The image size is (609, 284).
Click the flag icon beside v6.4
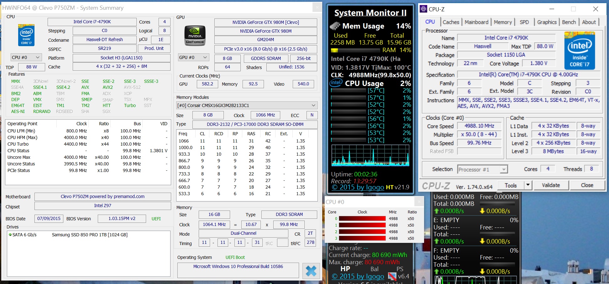coord(392,276)
